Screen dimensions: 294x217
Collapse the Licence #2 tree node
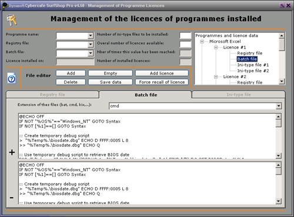216,77
